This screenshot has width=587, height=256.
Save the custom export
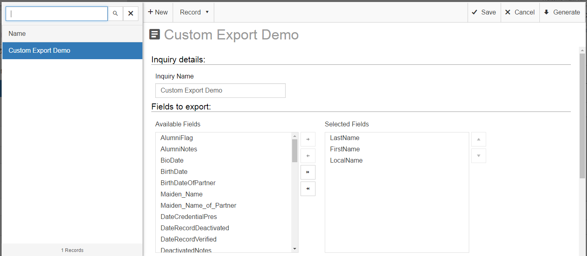[x=484, y=12]
